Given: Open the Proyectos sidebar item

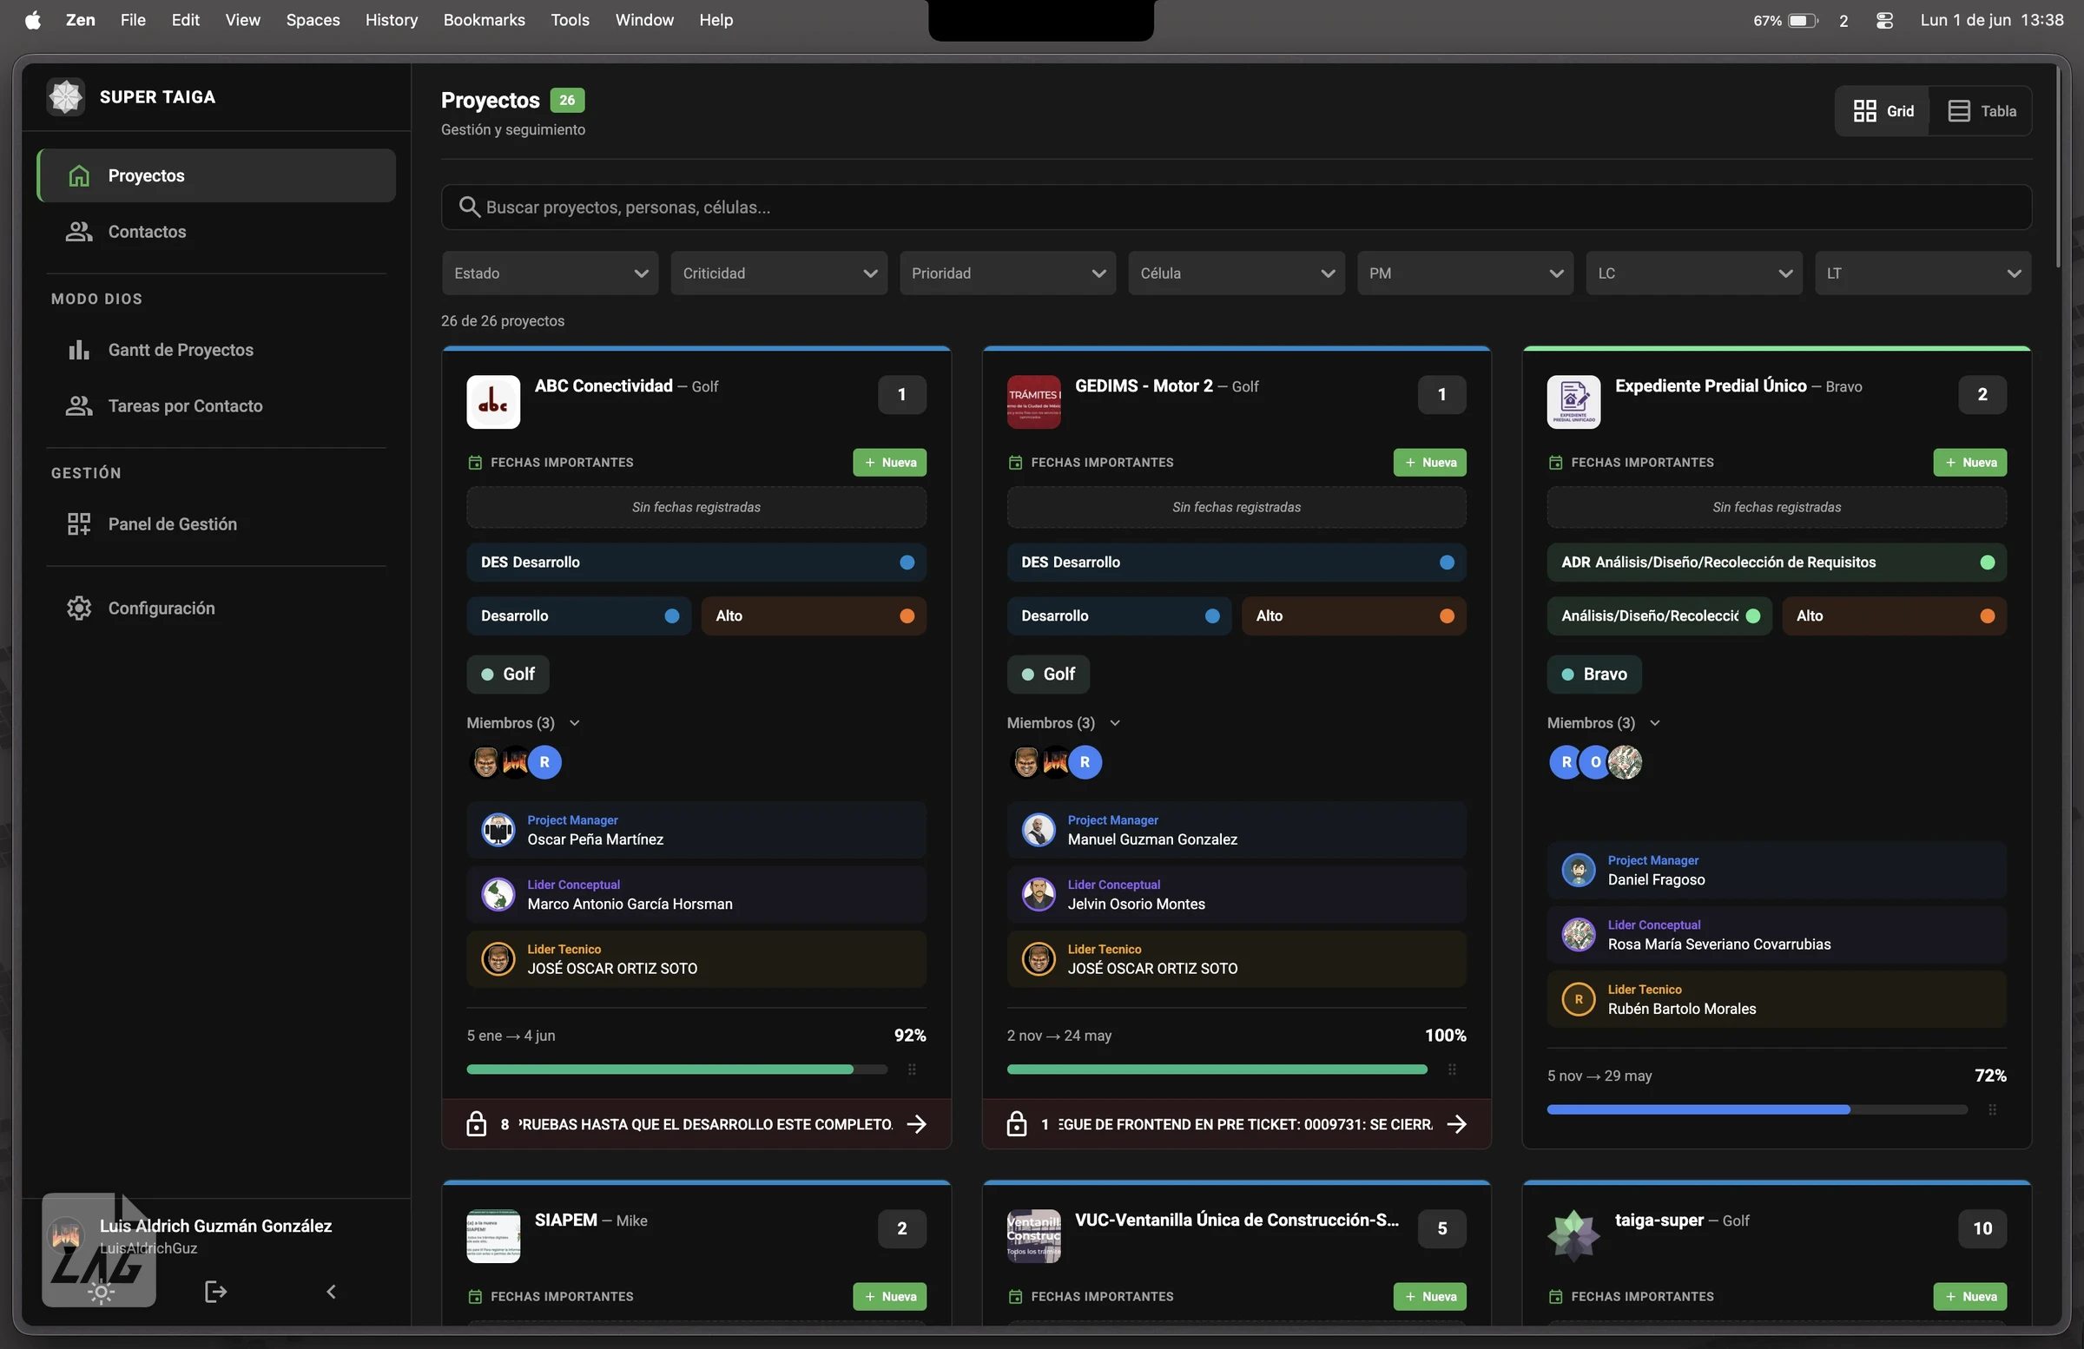Looking at the screenshot, I should tap(216, 175).
